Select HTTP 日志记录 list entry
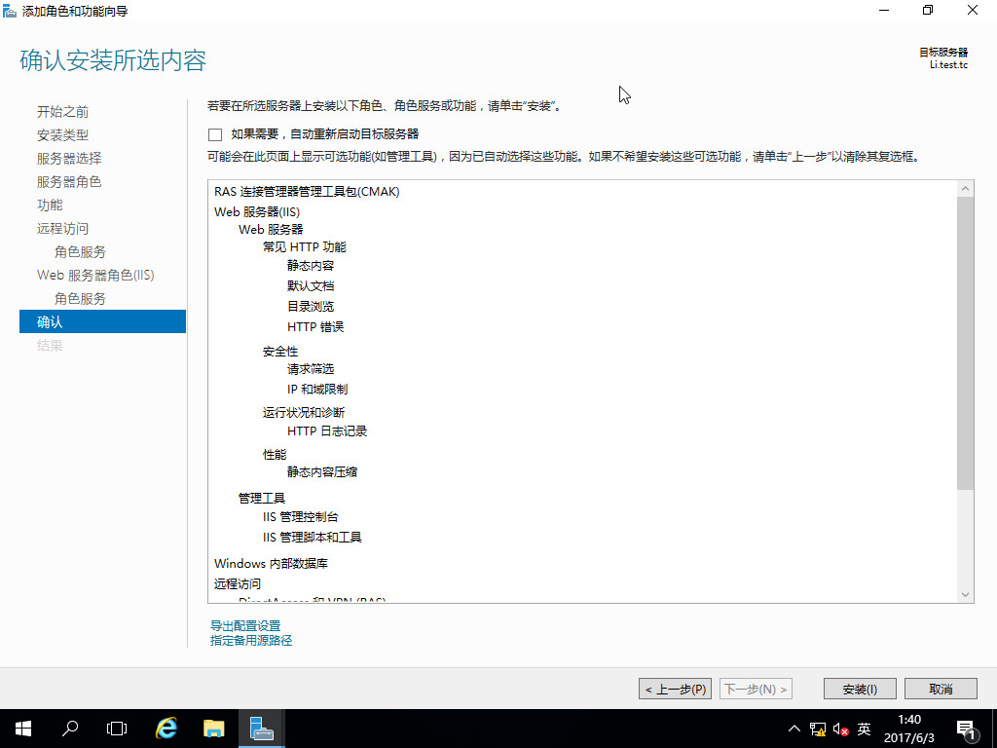Image resolution: width=997 pixels, height=748 pixels. point(327,431)
